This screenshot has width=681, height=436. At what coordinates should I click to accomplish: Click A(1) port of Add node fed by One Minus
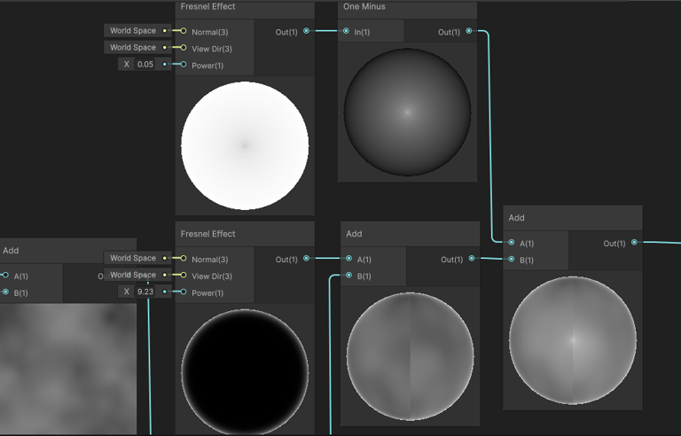click(511, 242)
